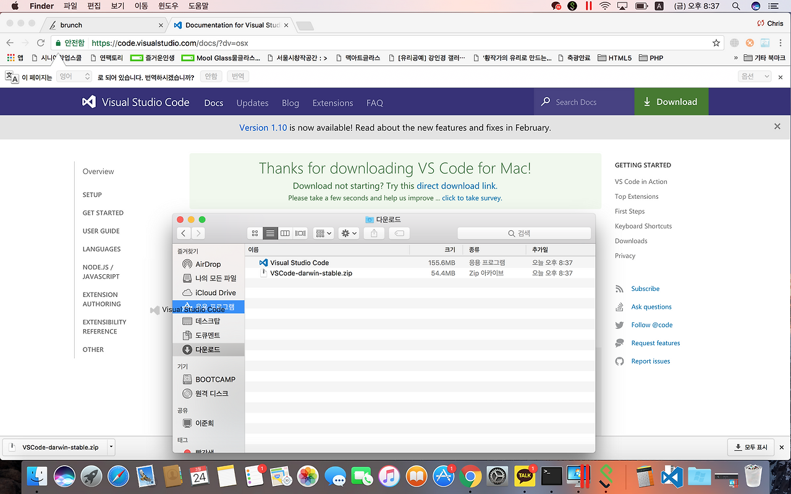Click the Finder 검색 search field
Image resolution: width=791 pixels, height=494 pixels.
tap(524, 233)
